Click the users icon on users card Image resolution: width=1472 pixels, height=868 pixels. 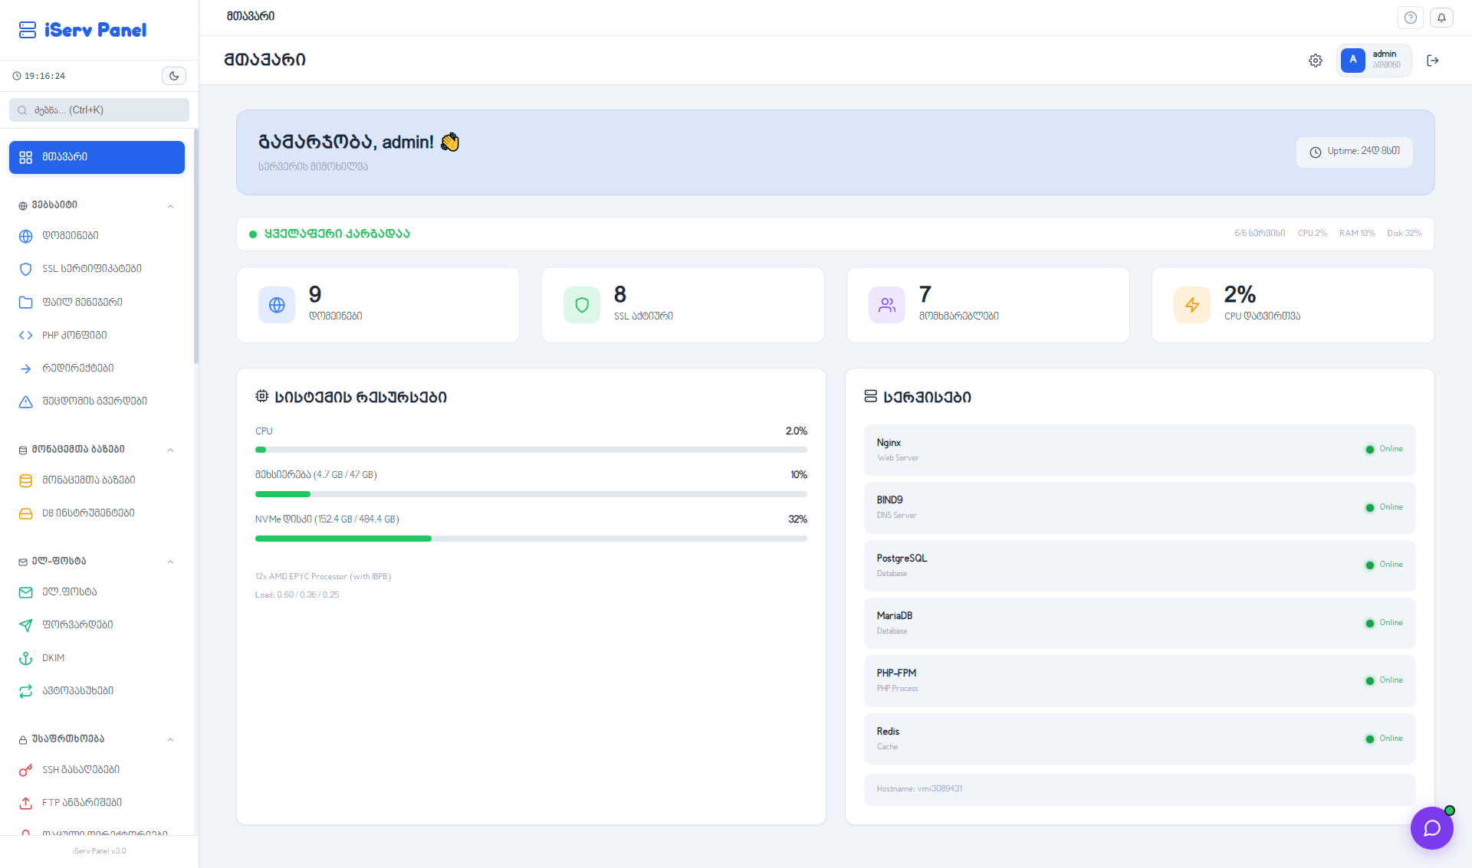(887, 305)
